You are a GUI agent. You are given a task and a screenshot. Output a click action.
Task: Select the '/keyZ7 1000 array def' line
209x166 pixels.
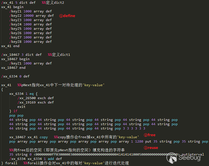[x=30, y=37]
